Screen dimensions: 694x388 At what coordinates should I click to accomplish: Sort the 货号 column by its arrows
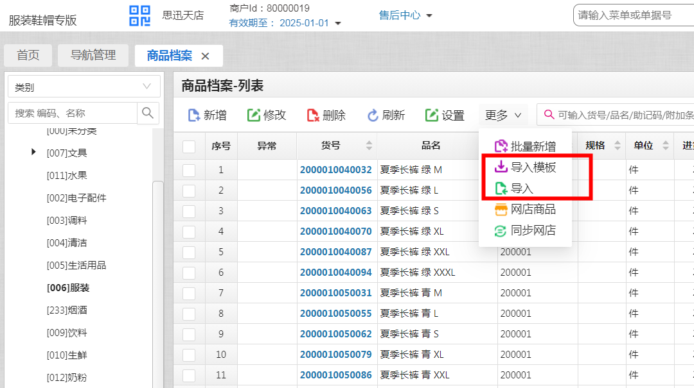pos(368,145)
